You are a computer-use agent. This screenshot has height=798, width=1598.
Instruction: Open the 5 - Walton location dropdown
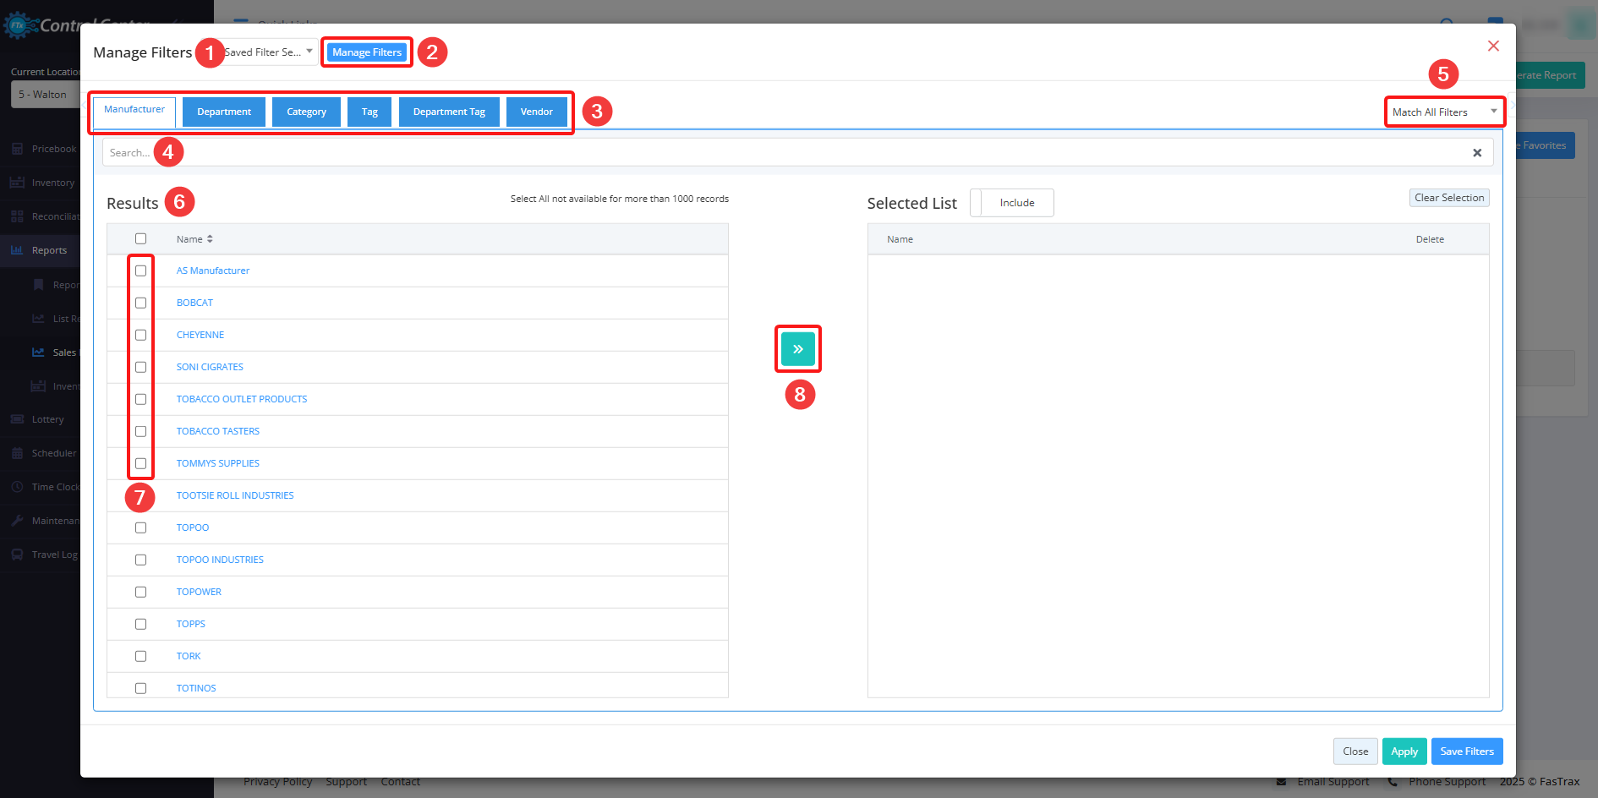tap(45, 95)
